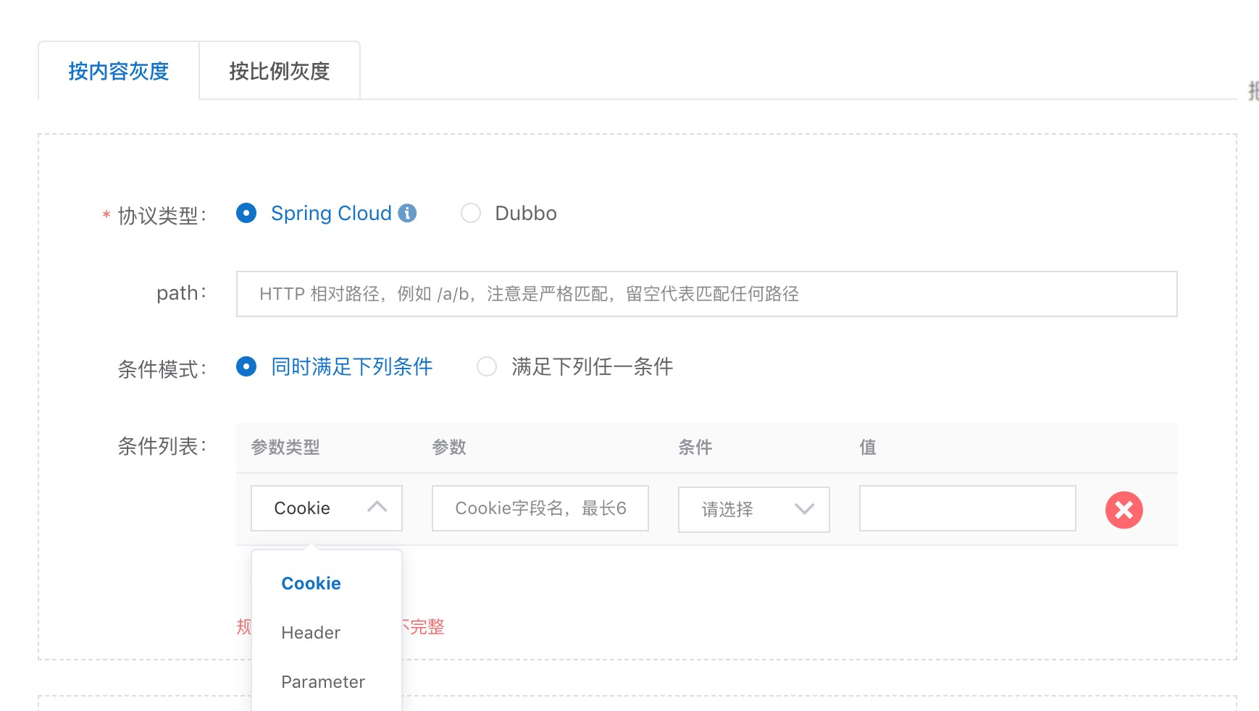This screenshot has height=711, width=1259.
Task: Choose 同时满足下列条件 condition mode
Action: (x=246, y=366)
